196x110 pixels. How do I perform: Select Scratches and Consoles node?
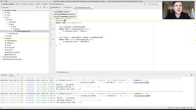coord(13,59)
